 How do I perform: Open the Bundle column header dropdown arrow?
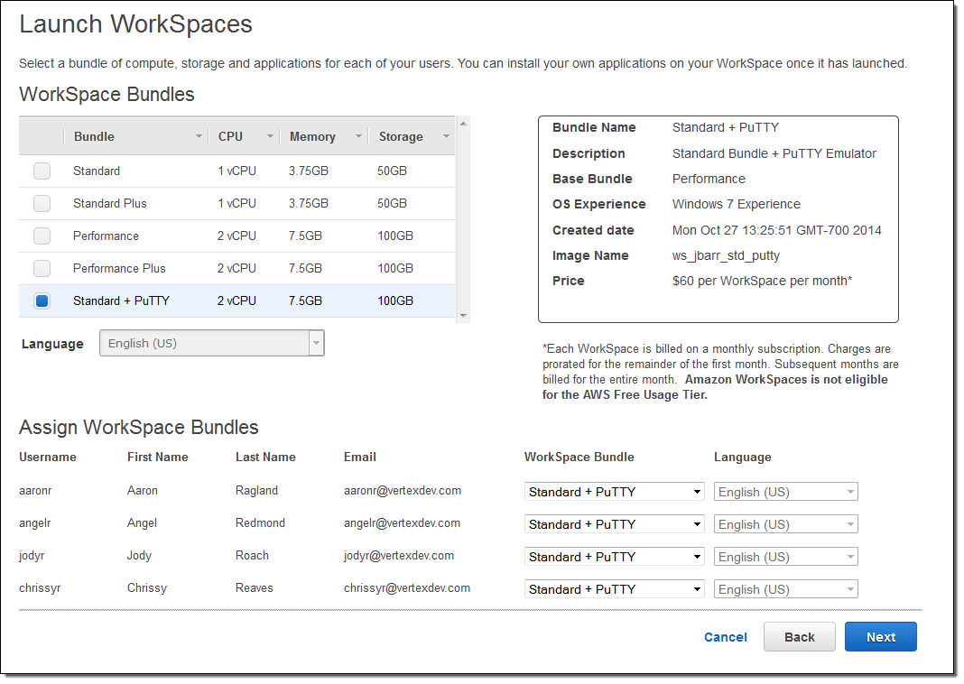pyautogui.click(x=199, y=136)
